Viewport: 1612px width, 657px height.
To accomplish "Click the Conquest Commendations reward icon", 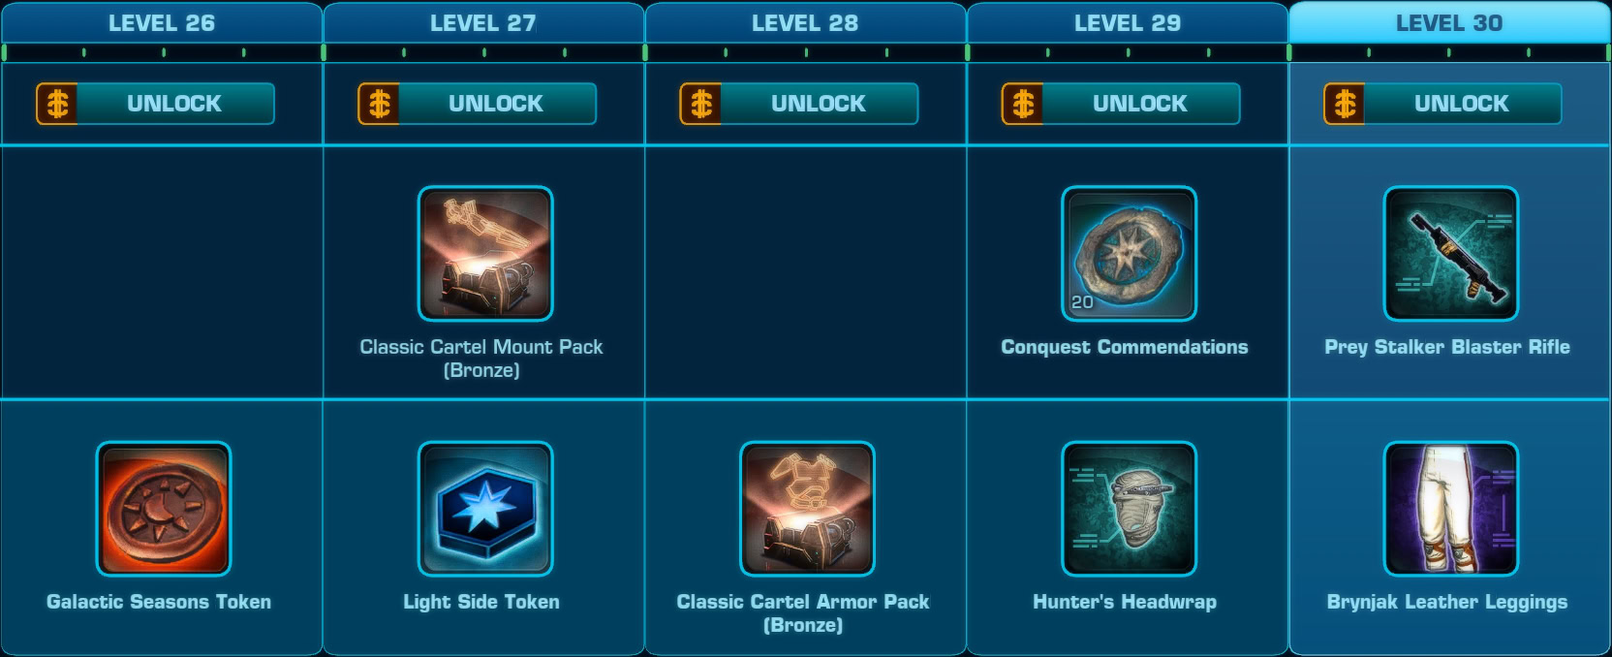I will coord(1129,254).
